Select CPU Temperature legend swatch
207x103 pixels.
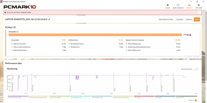81,96
